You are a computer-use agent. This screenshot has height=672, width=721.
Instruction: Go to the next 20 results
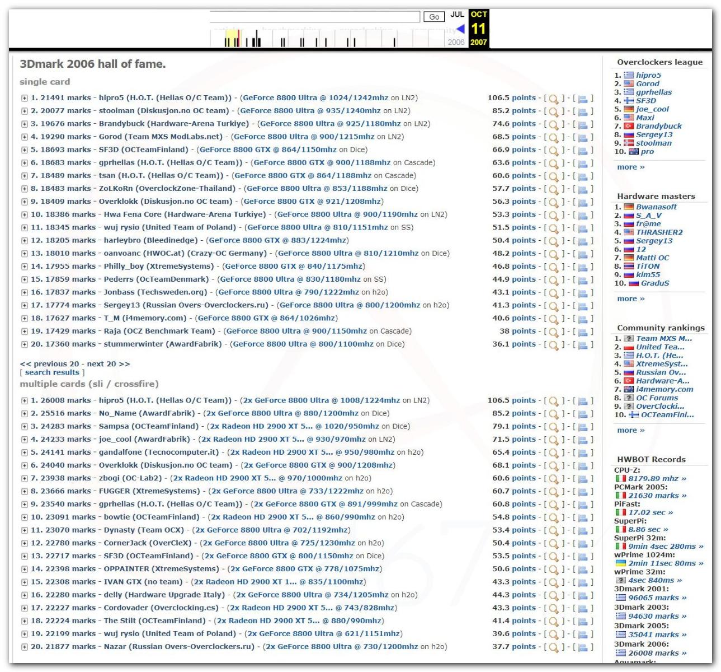point(109,363)
